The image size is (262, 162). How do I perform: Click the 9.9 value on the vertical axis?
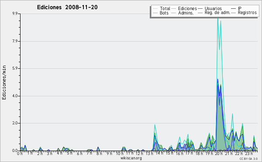tap(15, 14)
